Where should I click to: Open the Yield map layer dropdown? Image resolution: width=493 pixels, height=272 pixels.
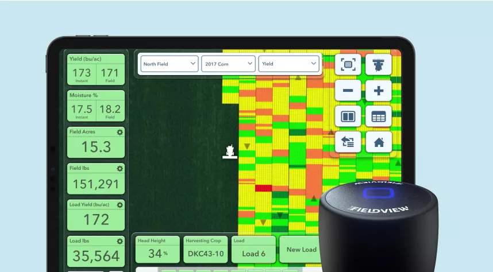[289, 64]
